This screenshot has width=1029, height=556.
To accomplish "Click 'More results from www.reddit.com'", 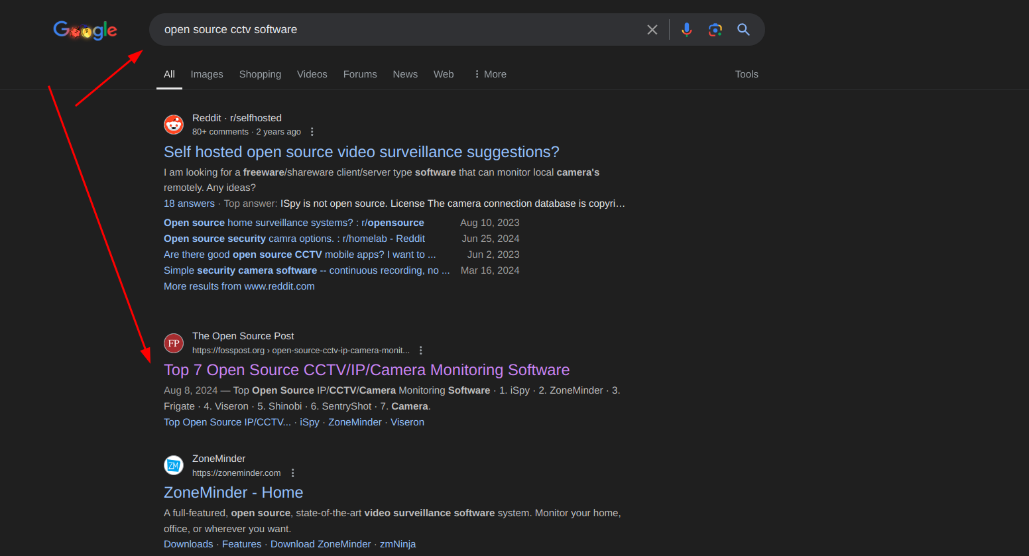I will (x=239, y=286).
